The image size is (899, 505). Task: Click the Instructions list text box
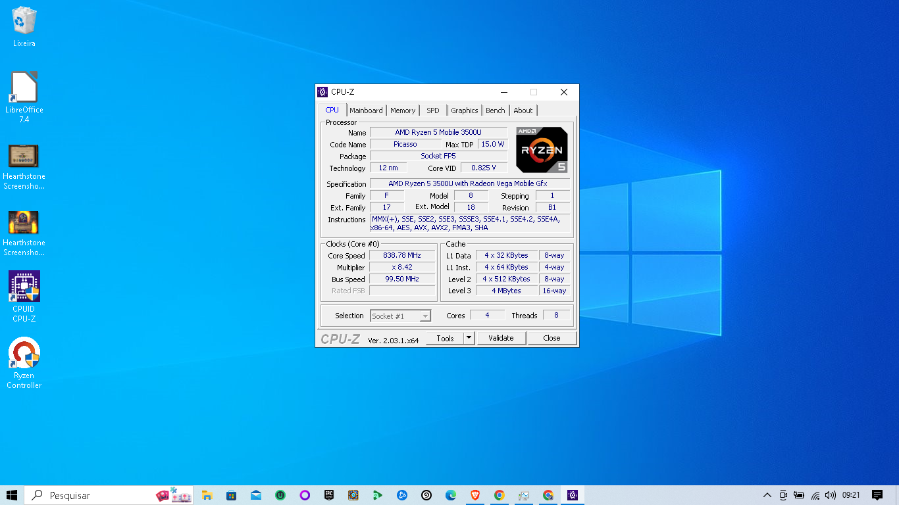(x=470, y=224)
